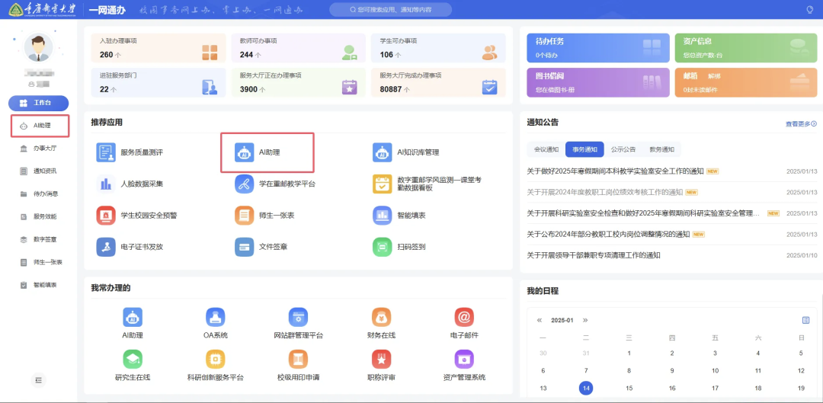823x403 pixels.
Task: Click the 入驻办理事项 260 statistic card
Action: [159, 48]
